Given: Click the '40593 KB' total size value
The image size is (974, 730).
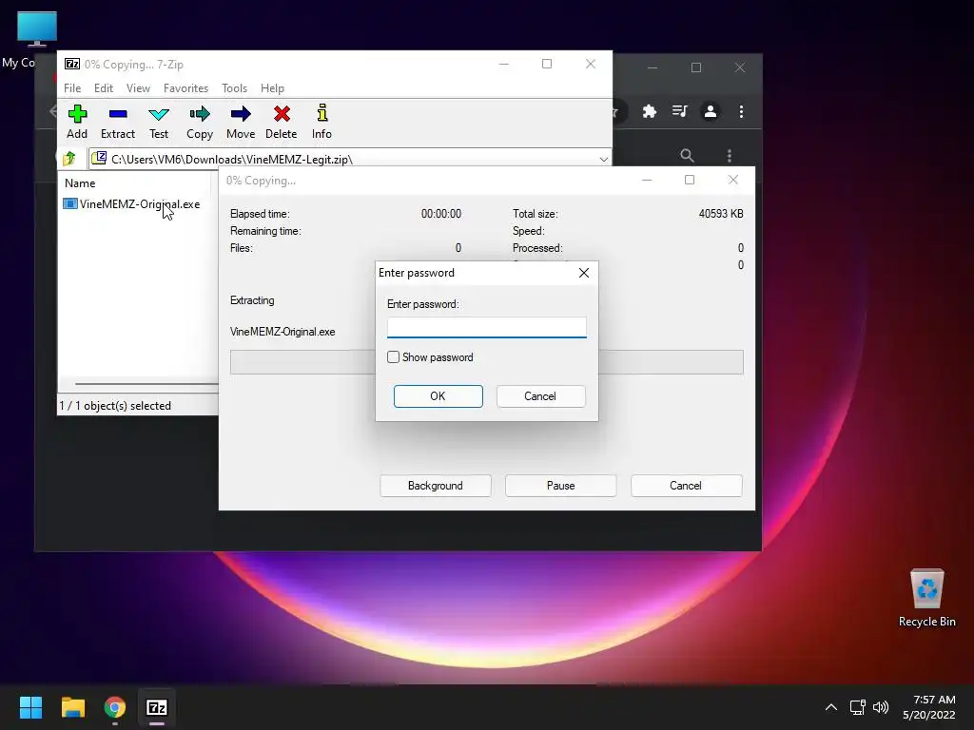Looking at the screenshot, I should pyautogui.click(x=721, y=214).
